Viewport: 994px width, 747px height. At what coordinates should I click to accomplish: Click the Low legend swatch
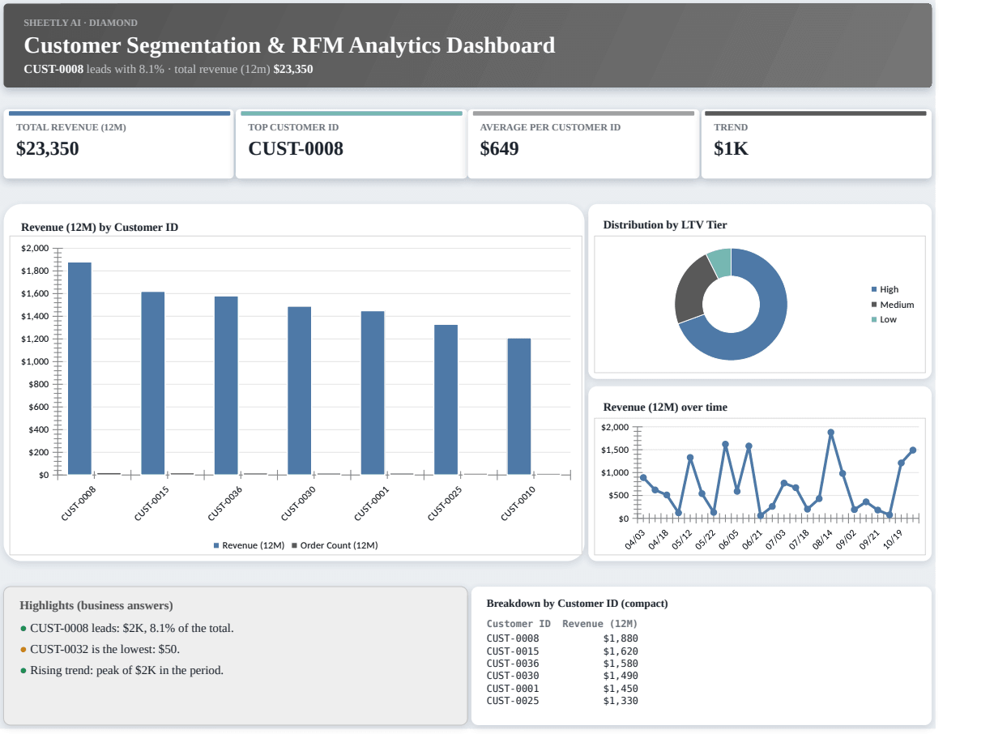tap(874, 320)
